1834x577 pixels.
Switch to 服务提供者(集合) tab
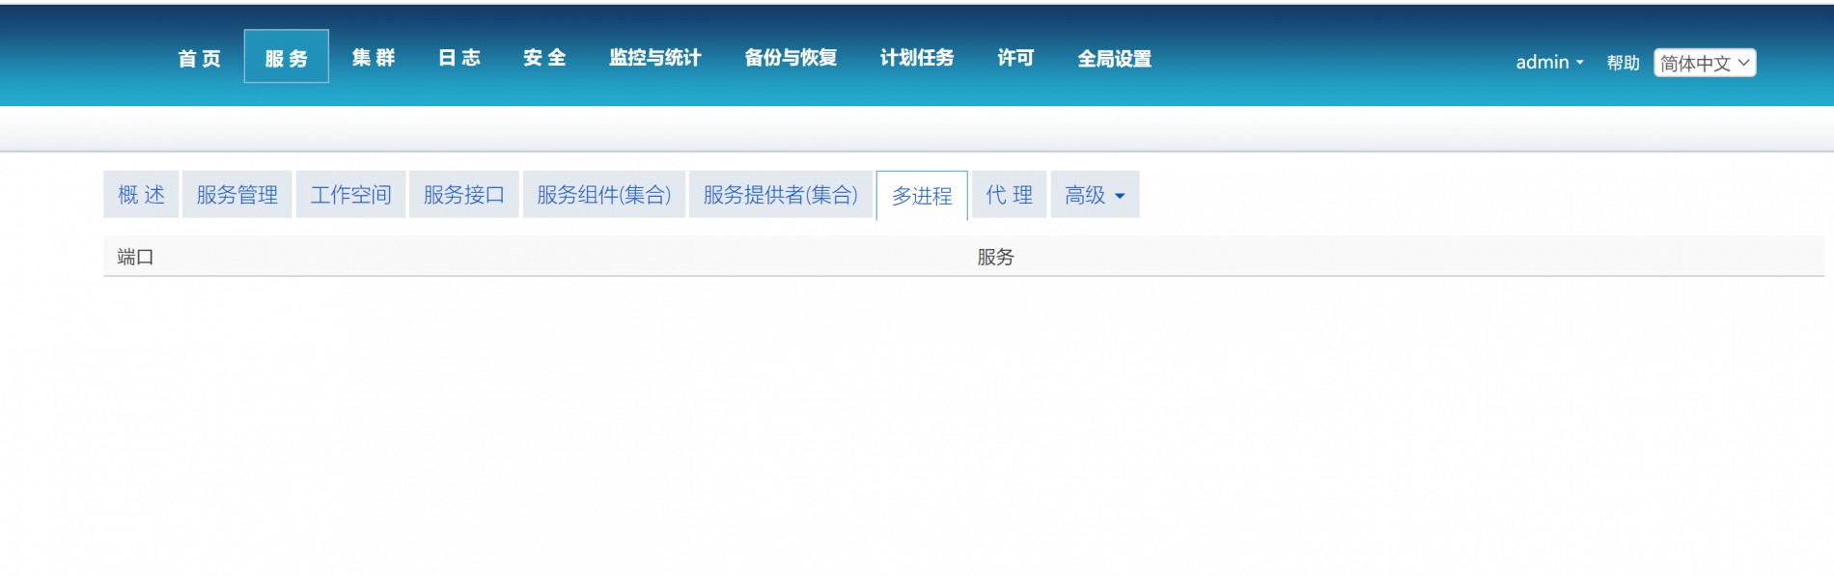coord(781,195)
